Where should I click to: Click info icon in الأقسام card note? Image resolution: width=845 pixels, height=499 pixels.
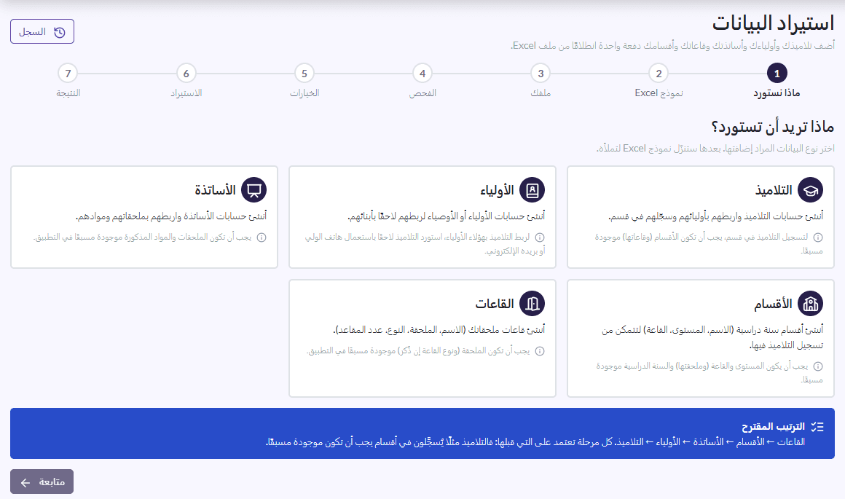coord(818,366)
